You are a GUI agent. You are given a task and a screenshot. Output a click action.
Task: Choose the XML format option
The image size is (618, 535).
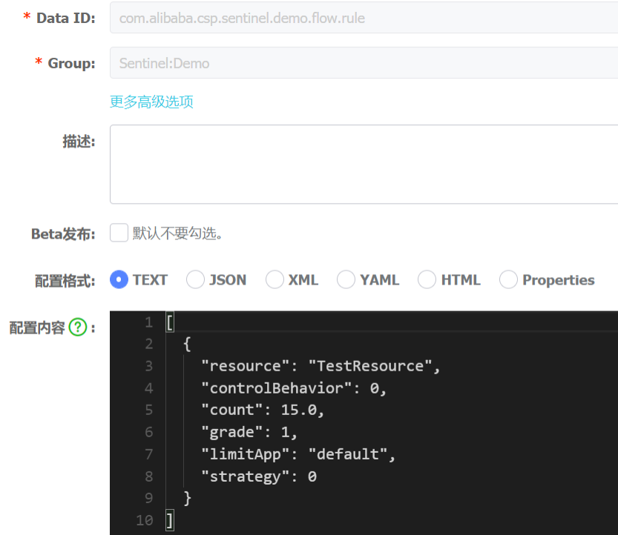[275, 279]
